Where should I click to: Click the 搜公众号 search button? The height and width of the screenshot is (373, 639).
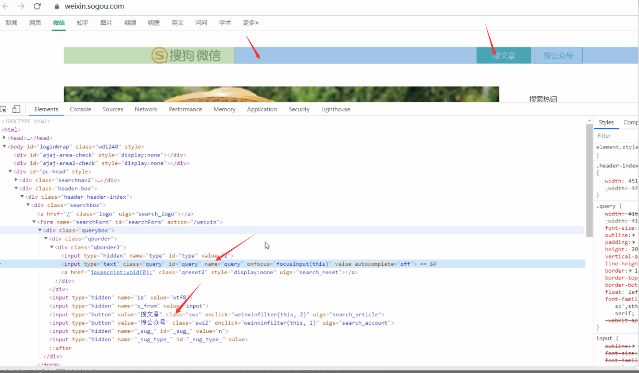tap(558, 55)
